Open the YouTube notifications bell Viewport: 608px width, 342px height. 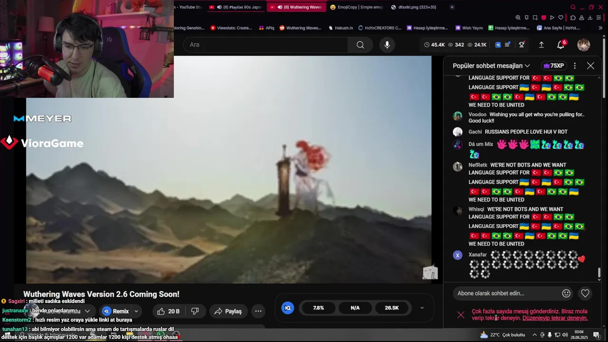click(561, 45)
